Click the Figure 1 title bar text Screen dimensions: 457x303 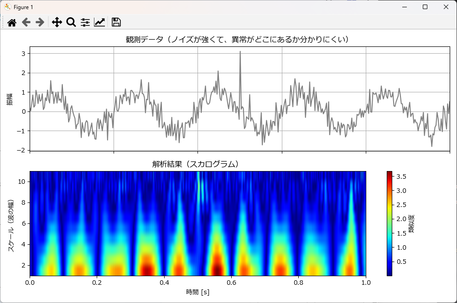point(23,7)
